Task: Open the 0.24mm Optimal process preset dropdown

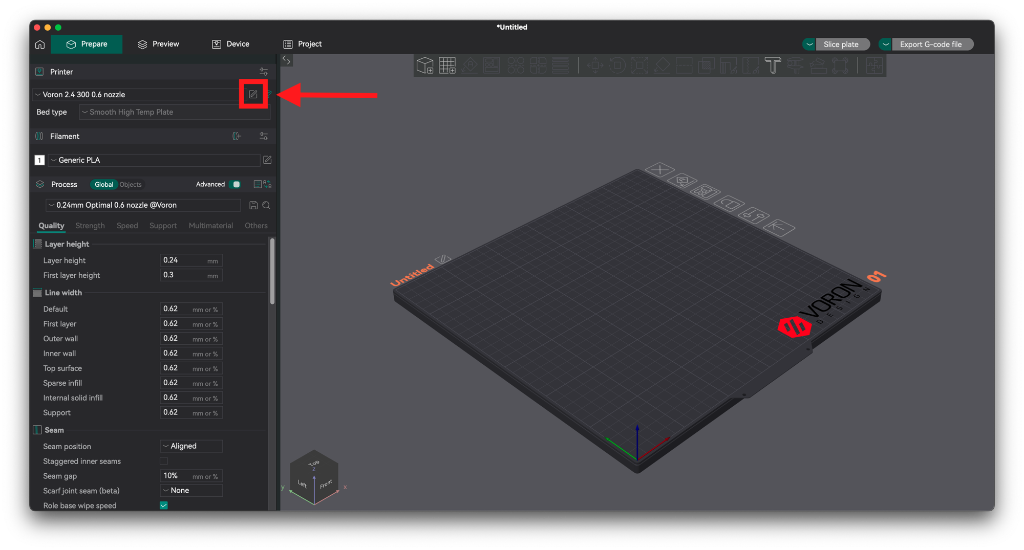Action: point(143,205)
